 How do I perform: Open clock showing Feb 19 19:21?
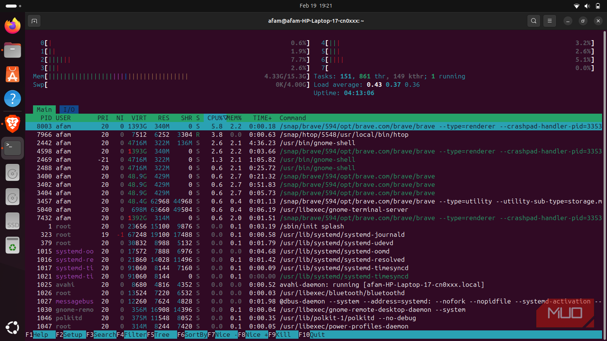(316, 6)
